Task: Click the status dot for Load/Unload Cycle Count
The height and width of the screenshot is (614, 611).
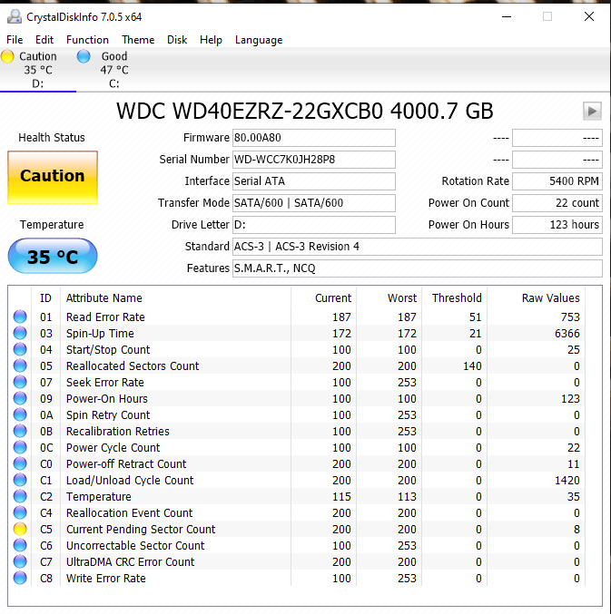Action: click(20, 480)
